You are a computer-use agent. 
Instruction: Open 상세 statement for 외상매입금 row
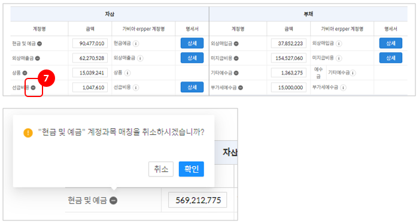click(x=391, y=43)
